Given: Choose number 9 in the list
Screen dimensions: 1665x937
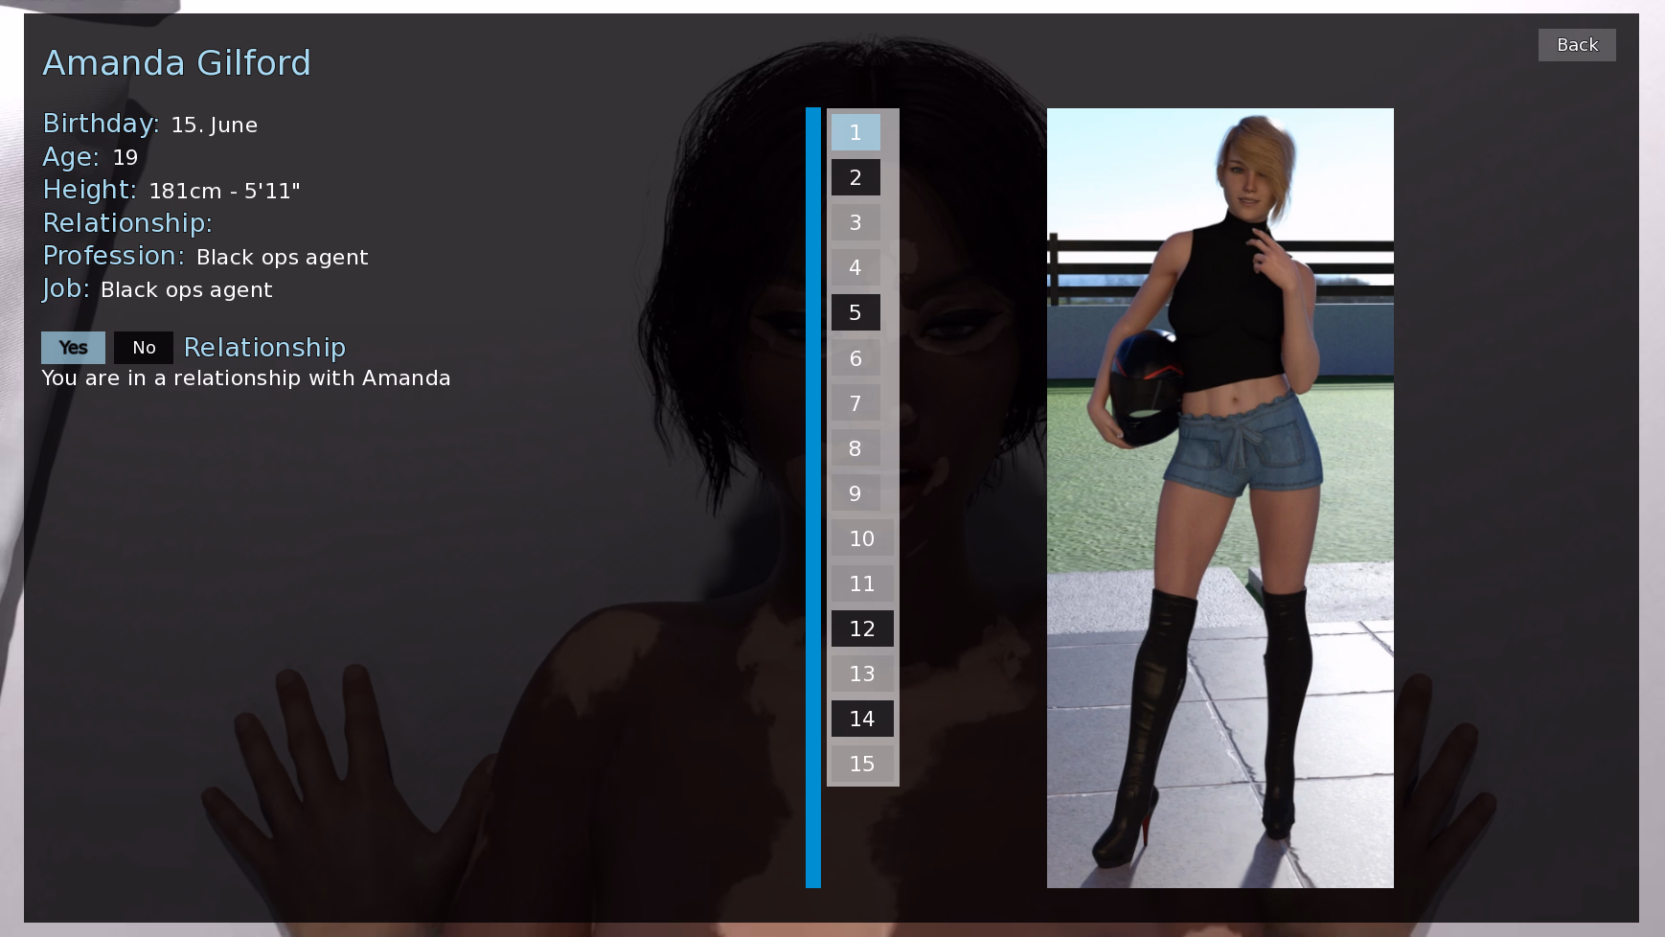Looking at the screenshot, I should click(855, 493).
